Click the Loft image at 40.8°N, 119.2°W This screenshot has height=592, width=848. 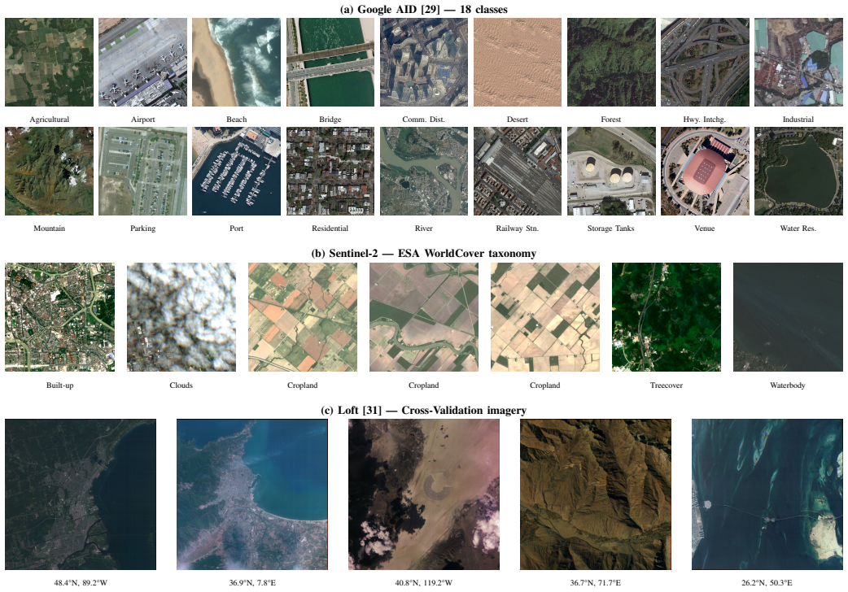(x=423, y=494)
